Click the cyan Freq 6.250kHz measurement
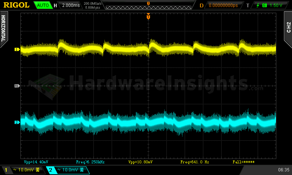292x175 pixels. pyautogui.click(x=88, y=162)
